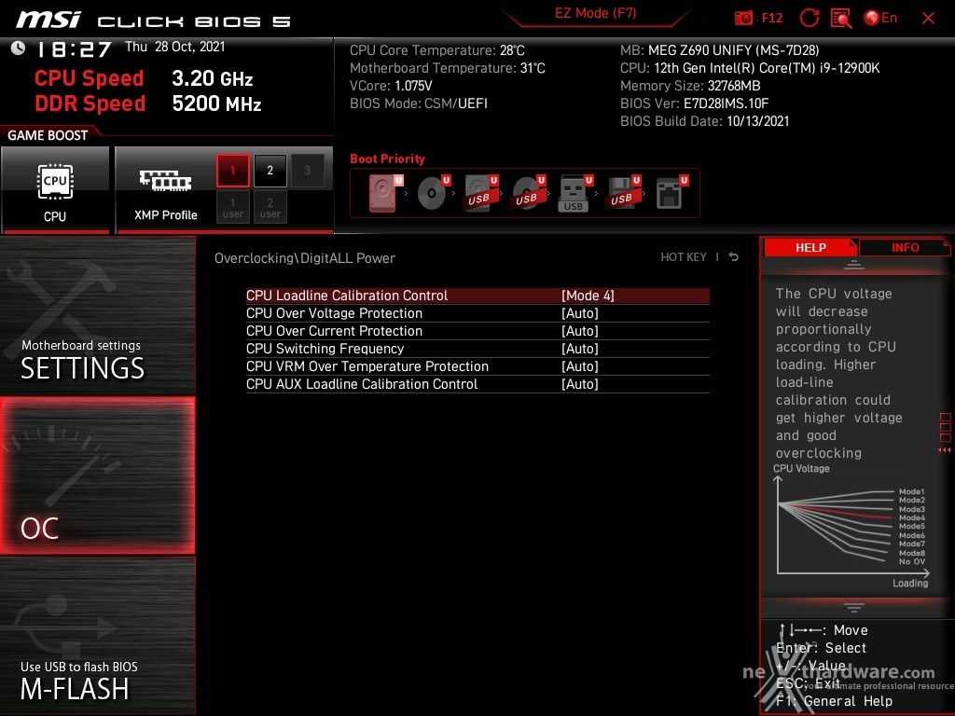Screen dimensions: 955x716
Task: Select the USB key boot device icon
Action: click(x=574, y=193)
